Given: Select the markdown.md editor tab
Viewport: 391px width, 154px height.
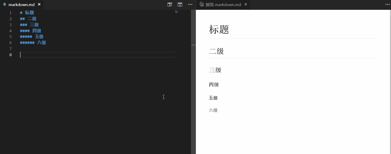Looking at the screenshot, I should pos(22,5).
